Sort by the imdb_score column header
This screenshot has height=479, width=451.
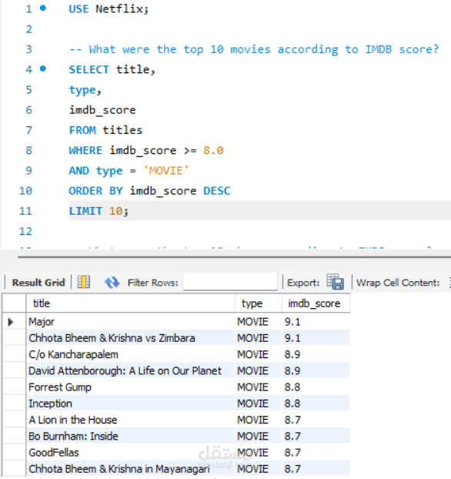coord(316,303)
